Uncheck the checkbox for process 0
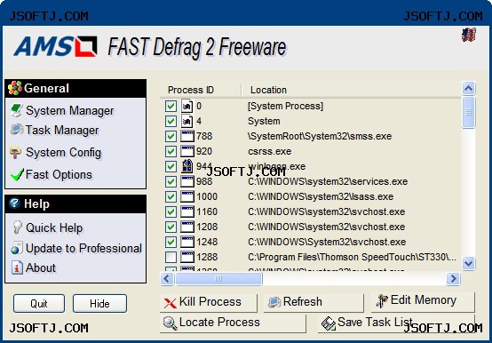This screenshot has height=343, width=492. coord(171,106)
